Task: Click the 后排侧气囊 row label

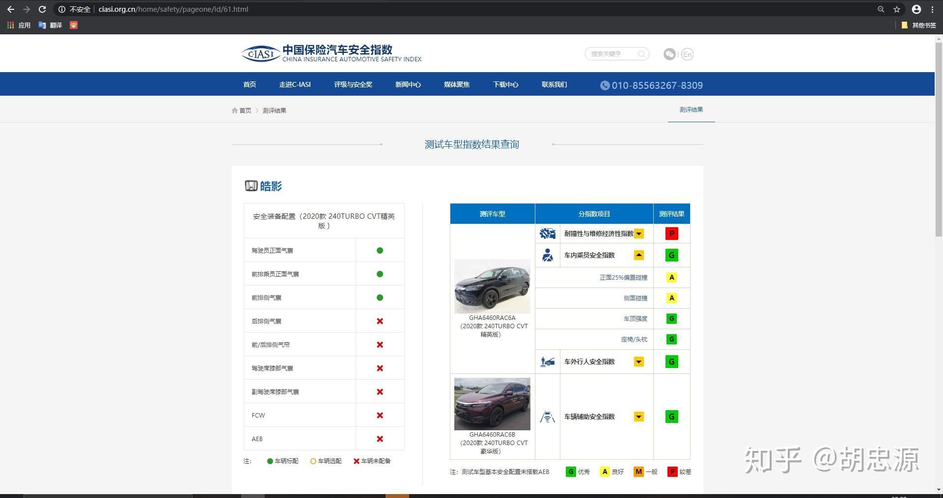Action: pos(266,321)
